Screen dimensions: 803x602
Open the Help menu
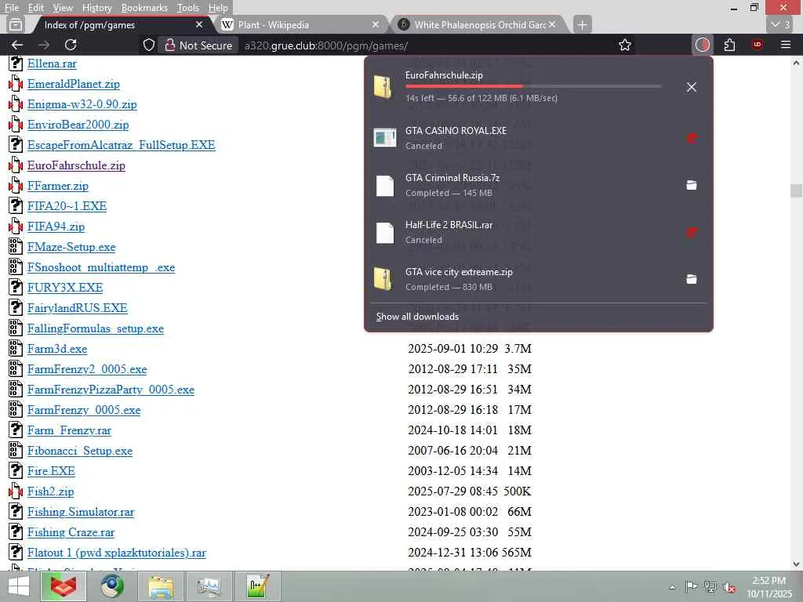tap(218, 8)
